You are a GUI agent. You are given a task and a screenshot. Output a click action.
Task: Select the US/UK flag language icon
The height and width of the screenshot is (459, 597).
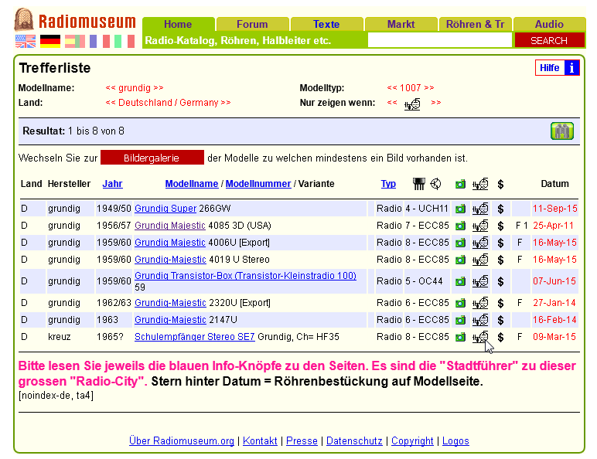(26, 41)
